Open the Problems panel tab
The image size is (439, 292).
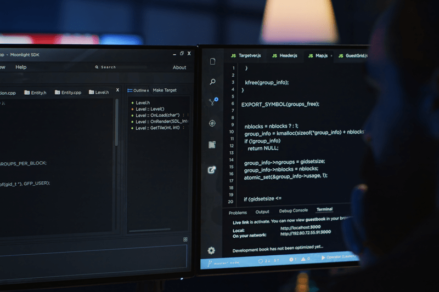[238, 213]
